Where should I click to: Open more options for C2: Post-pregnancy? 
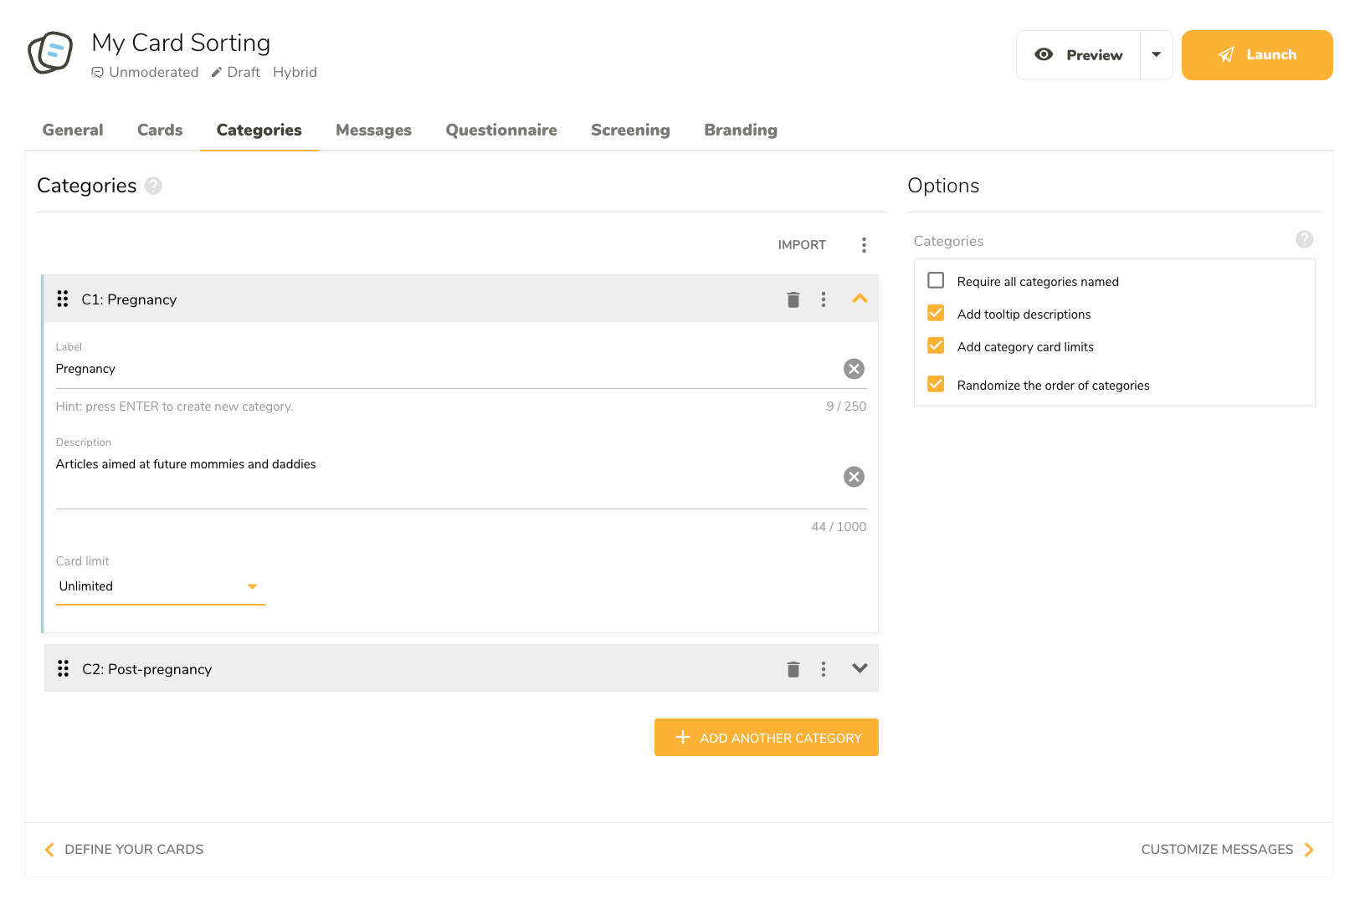click(x=824, y=669)
